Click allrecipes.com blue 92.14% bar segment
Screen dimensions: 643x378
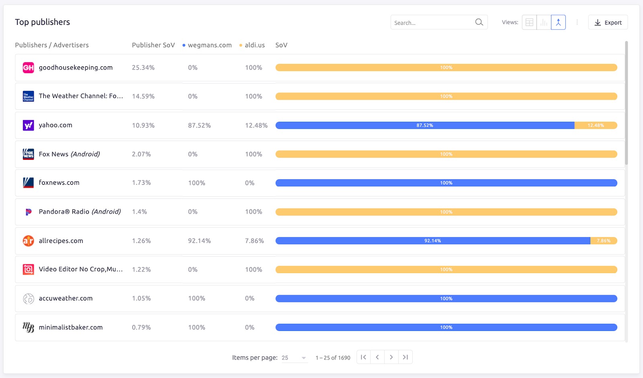point(433,241)
